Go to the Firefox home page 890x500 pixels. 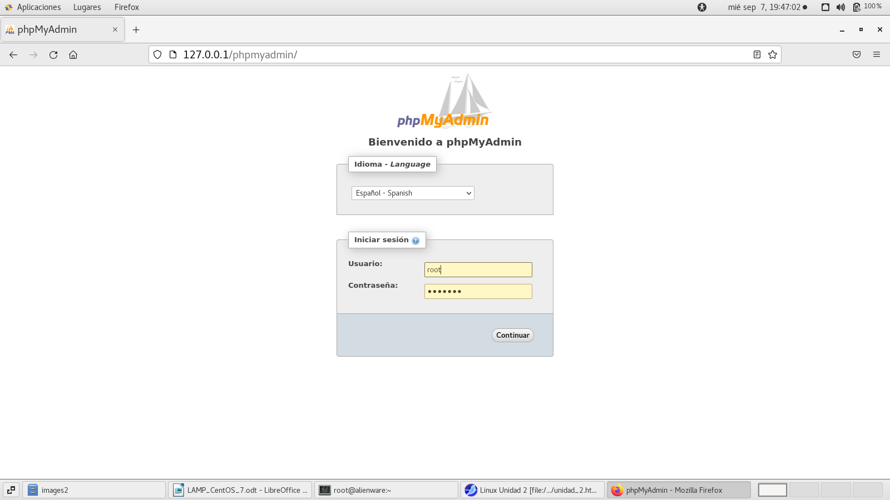[x=73, y=54]
